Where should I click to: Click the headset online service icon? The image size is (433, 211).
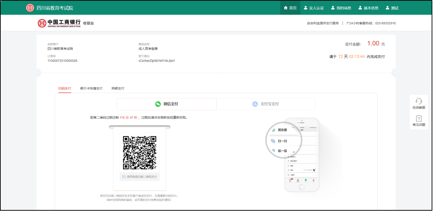pos(419,101)
